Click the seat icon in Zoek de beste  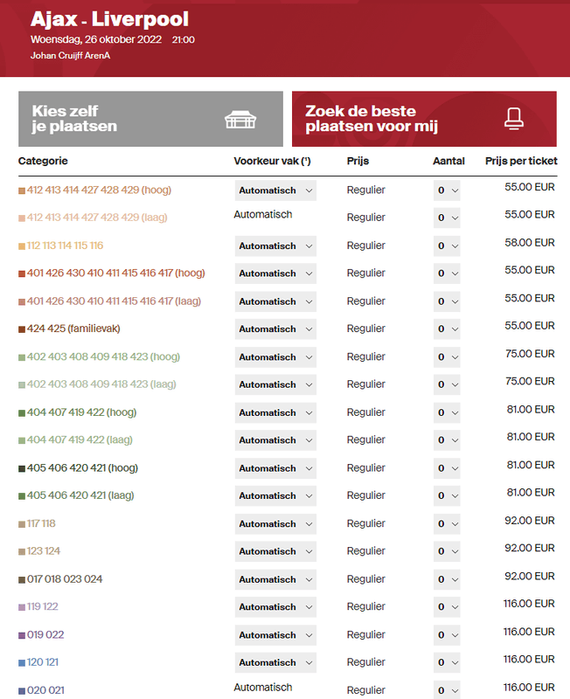[x=514, y=119]
